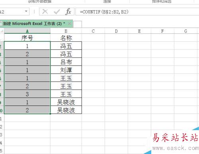Click the number cell beside 刘谭
The image size is (199, 154).
(27, 70)
